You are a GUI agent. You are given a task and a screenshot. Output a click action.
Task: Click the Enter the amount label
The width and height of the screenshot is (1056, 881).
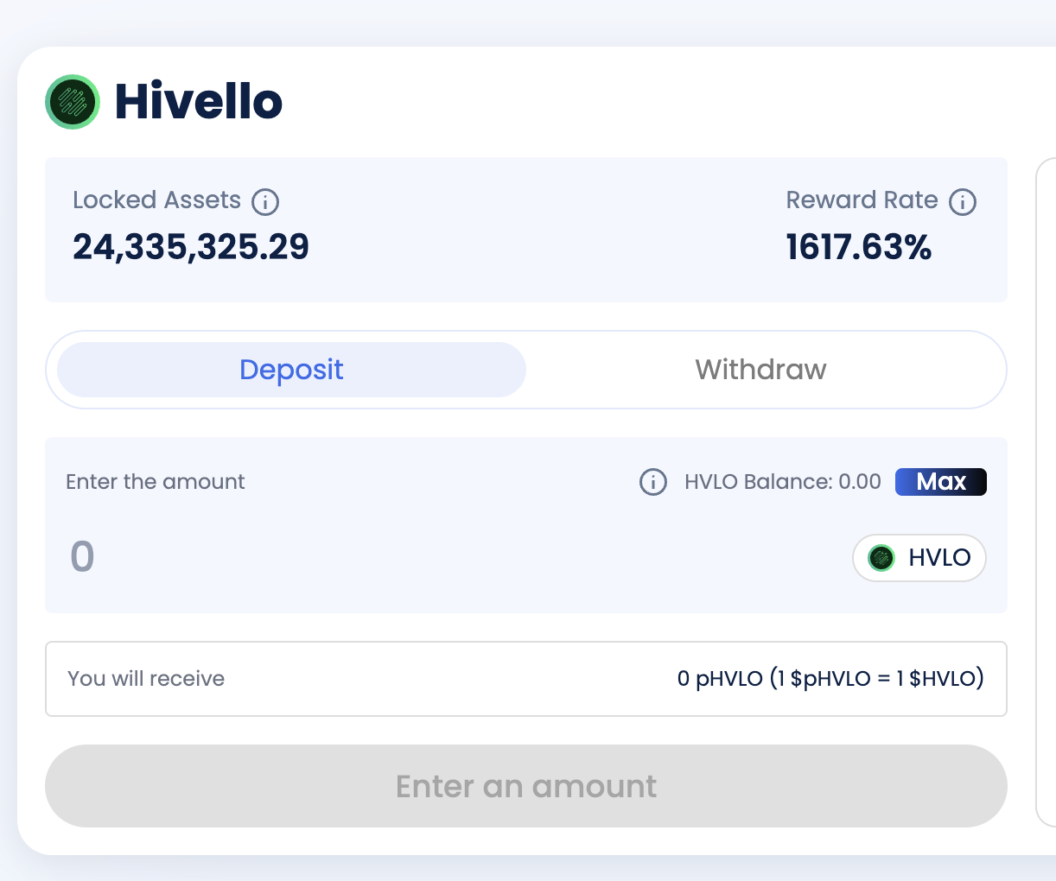pos(156,482)
